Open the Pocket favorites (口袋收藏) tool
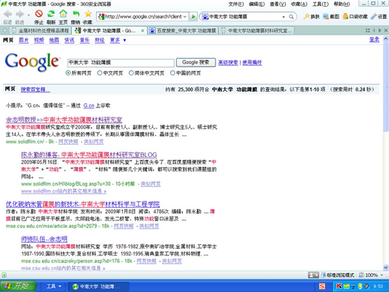The width and height of the screenshot is (389, 292). pos(355,16)
